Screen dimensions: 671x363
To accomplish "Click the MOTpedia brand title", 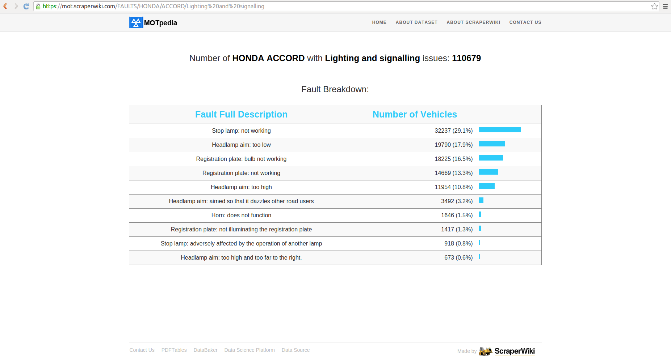I will [x=160, y=23].
